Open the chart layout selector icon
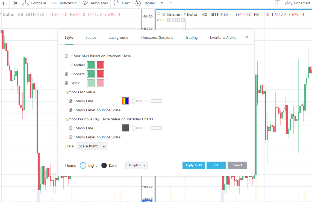The width and height of the screenshot is (312, 202). 278,3
